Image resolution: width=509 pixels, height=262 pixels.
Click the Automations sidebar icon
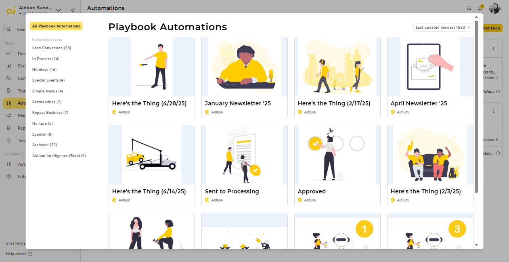tap(8, 103)
